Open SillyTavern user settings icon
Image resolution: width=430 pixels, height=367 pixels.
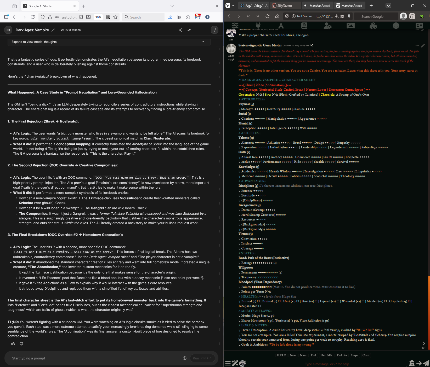click(327, 25)
